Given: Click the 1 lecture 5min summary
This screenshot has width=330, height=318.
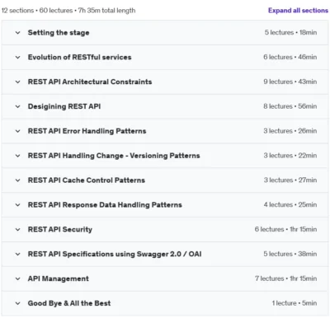Looking at the screenshot, I should (295, 303).
